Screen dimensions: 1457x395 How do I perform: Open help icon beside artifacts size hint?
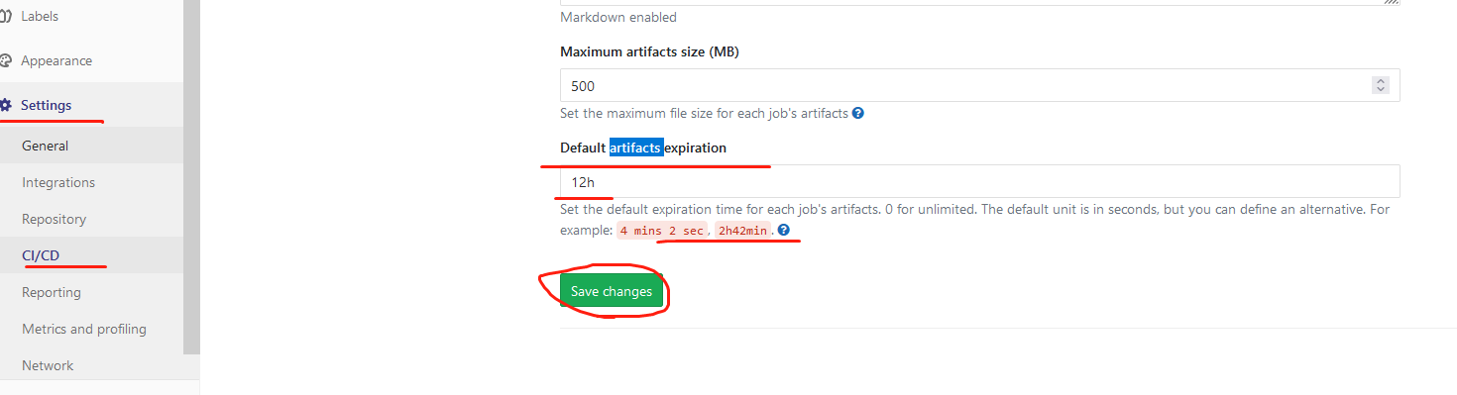point(858,113)
